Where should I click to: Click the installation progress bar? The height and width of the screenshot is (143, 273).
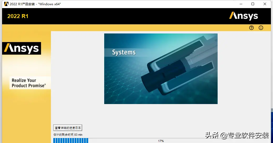161,141
